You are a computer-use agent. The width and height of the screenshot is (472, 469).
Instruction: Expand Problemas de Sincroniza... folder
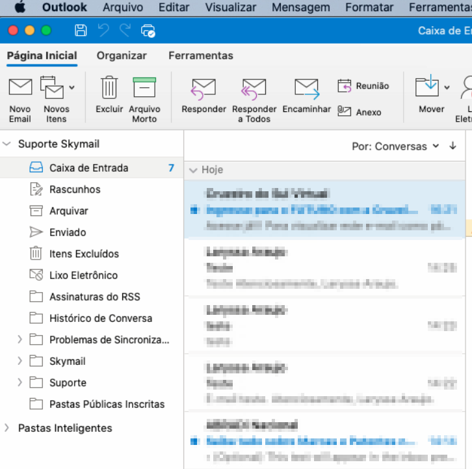(x=20, y=340)
